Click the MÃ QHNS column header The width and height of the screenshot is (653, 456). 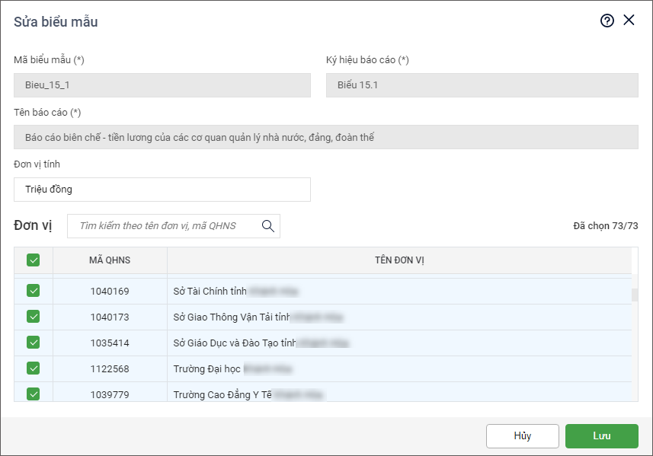point(110,260)
